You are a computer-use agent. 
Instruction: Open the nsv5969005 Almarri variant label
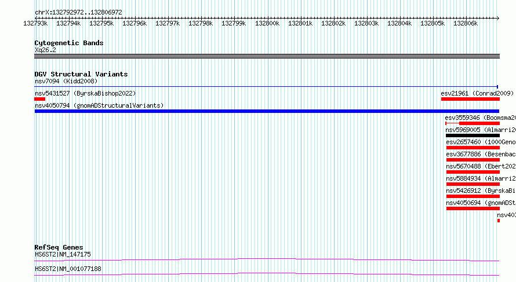coord(481,130)
